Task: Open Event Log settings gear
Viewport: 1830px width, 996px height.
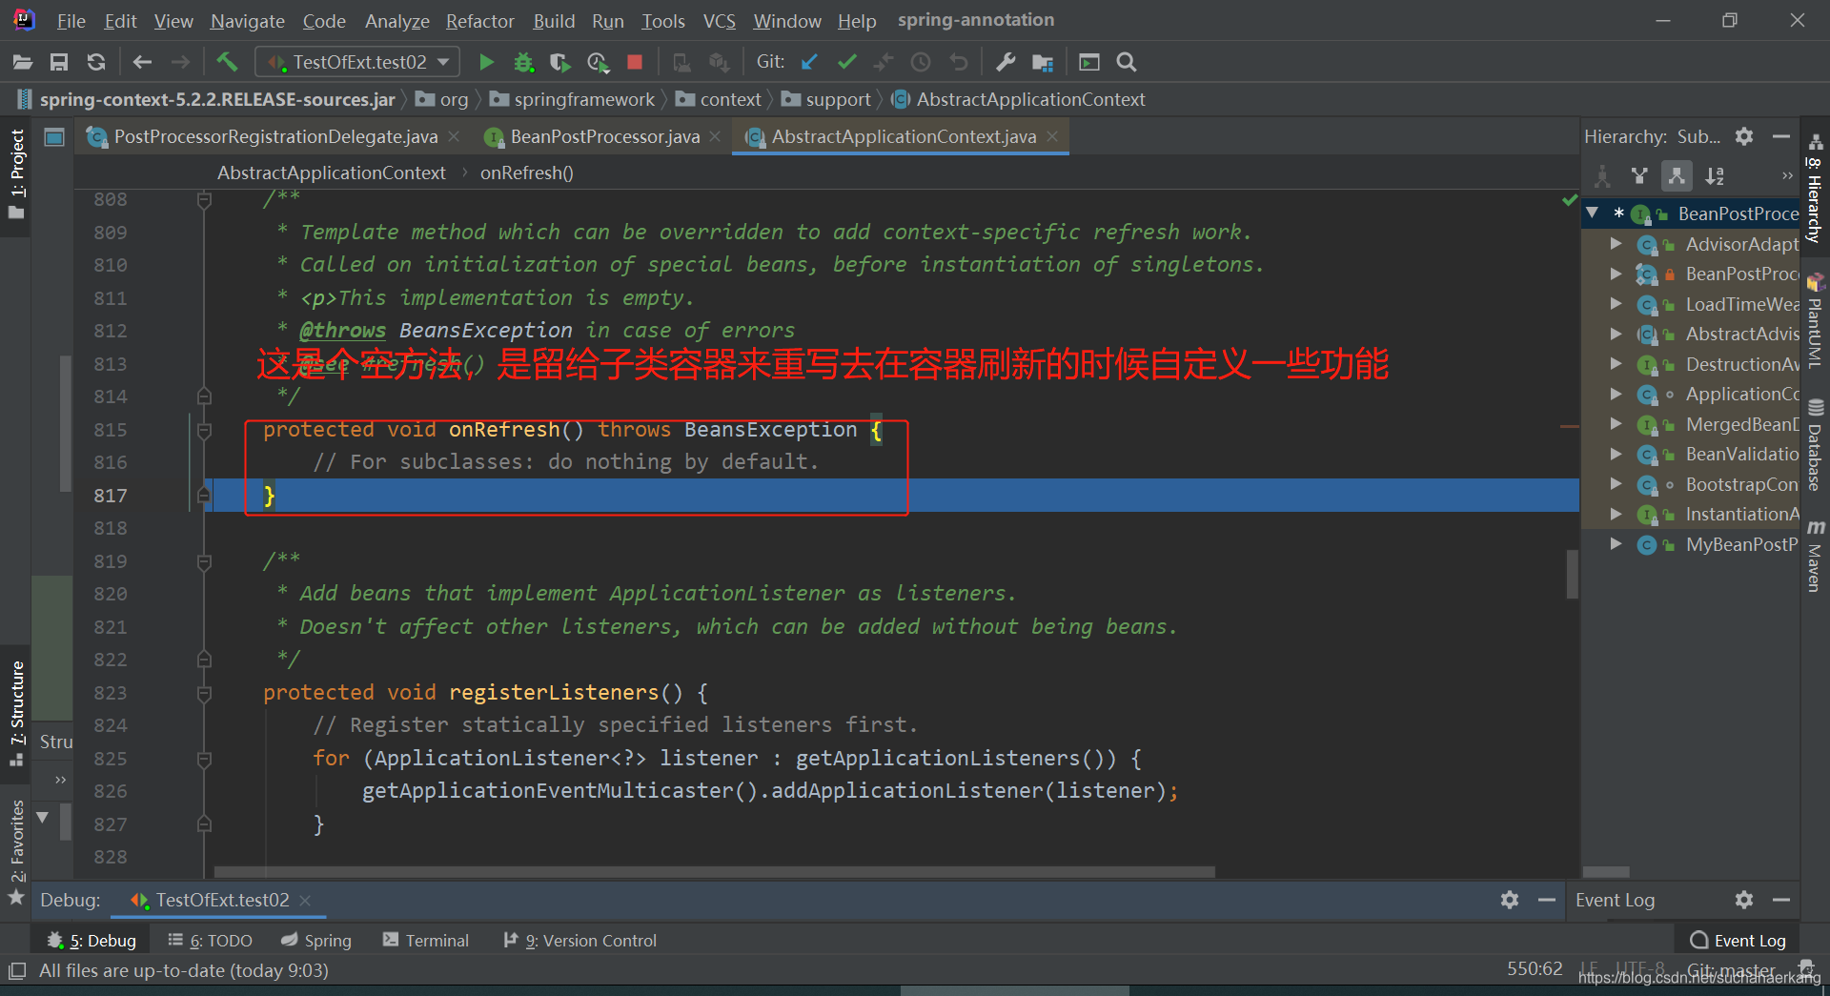Action: tap(1744, 900)
